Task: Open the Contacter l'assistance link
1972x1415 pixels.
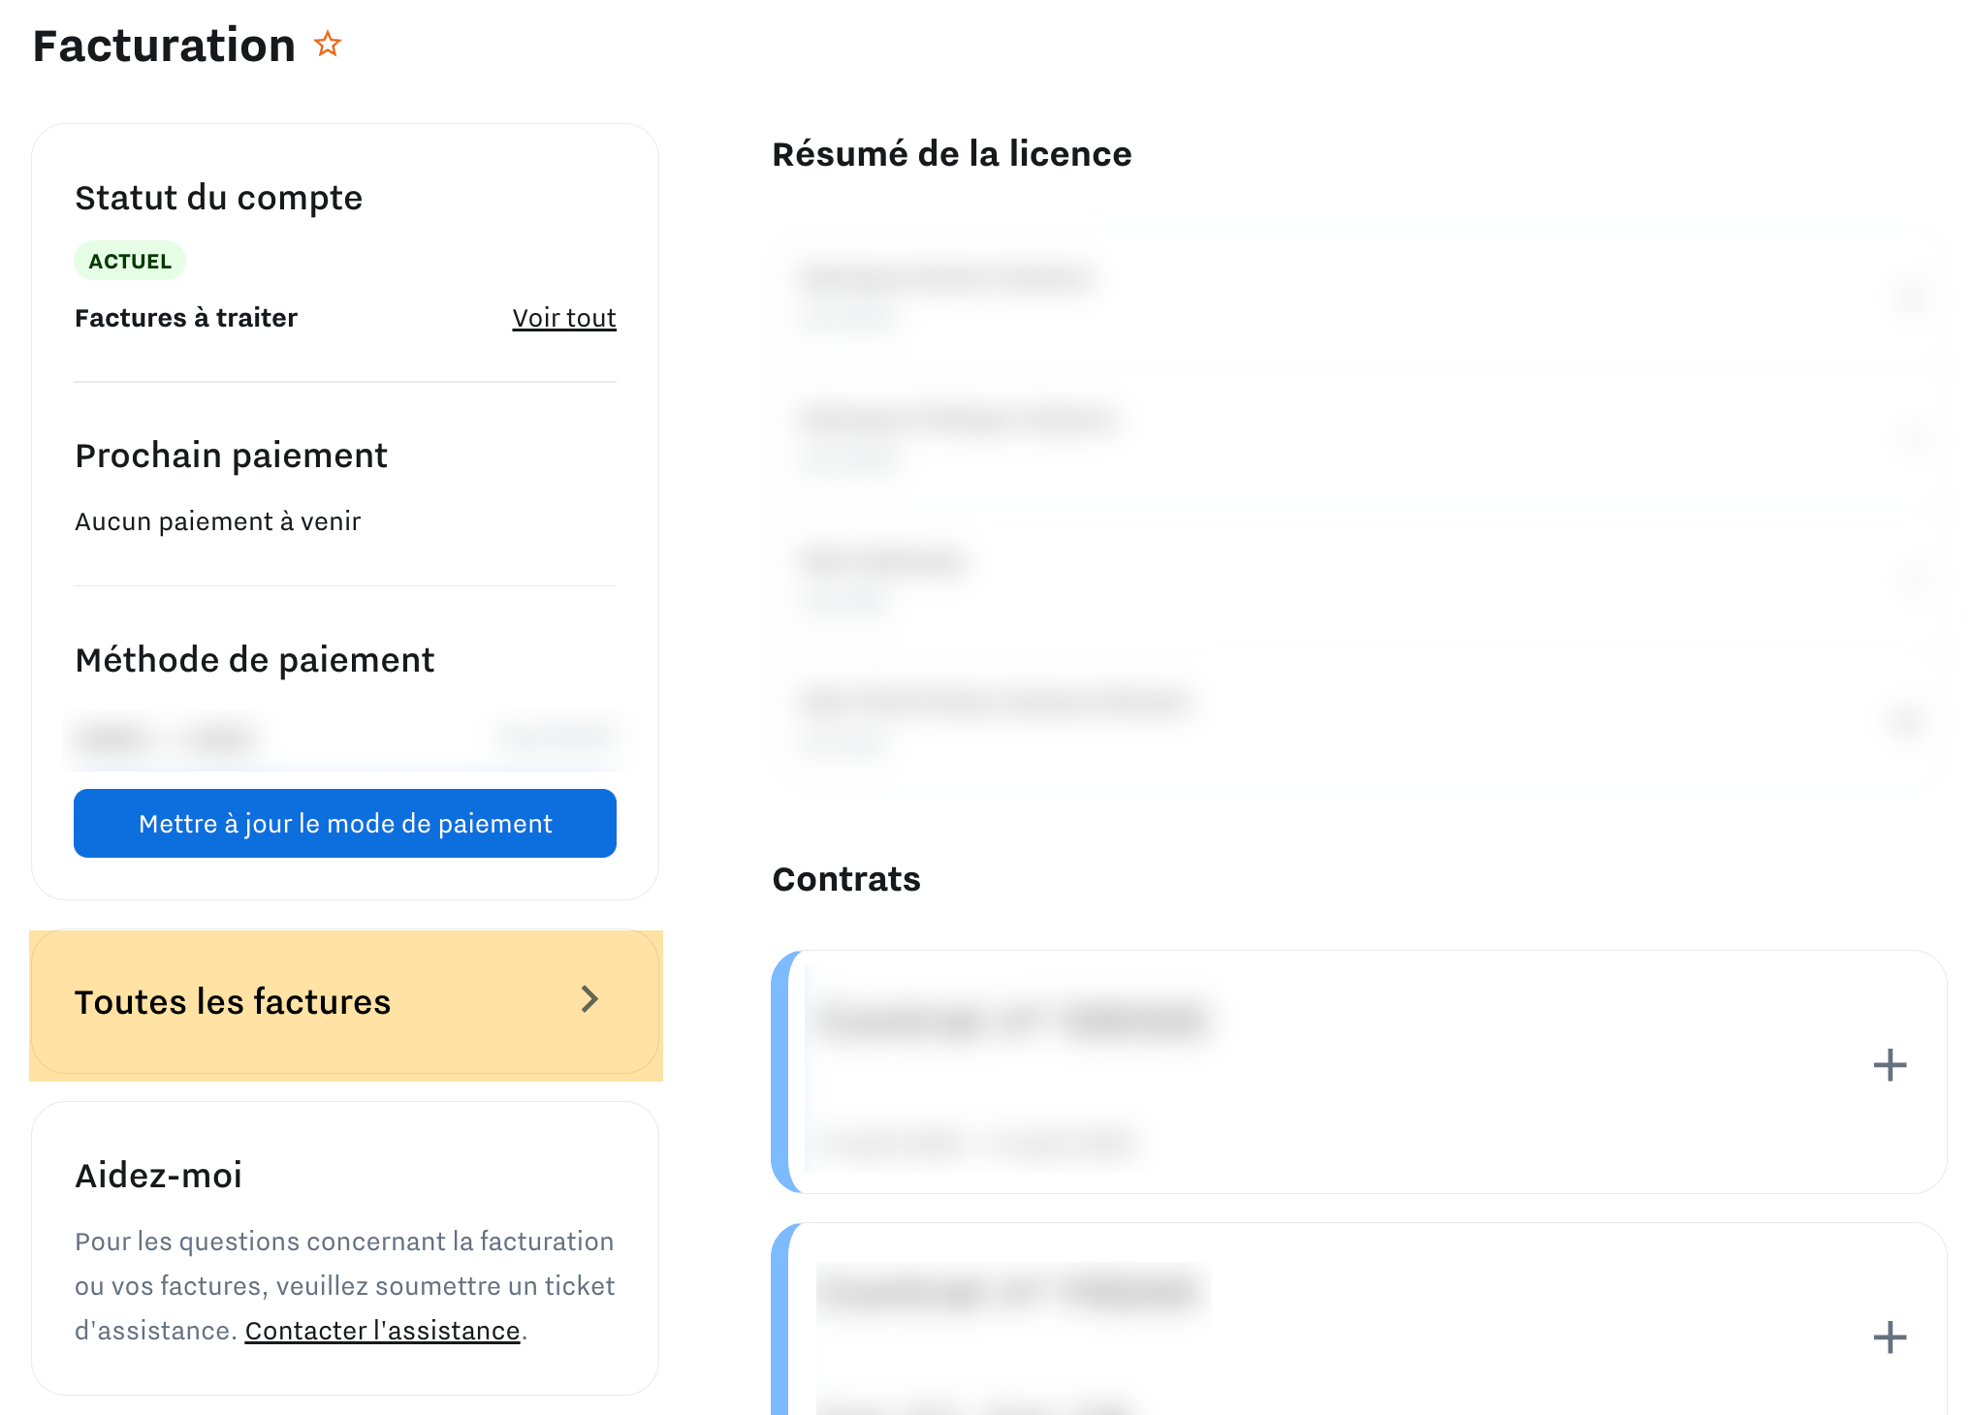Action: coord(382,1331)
